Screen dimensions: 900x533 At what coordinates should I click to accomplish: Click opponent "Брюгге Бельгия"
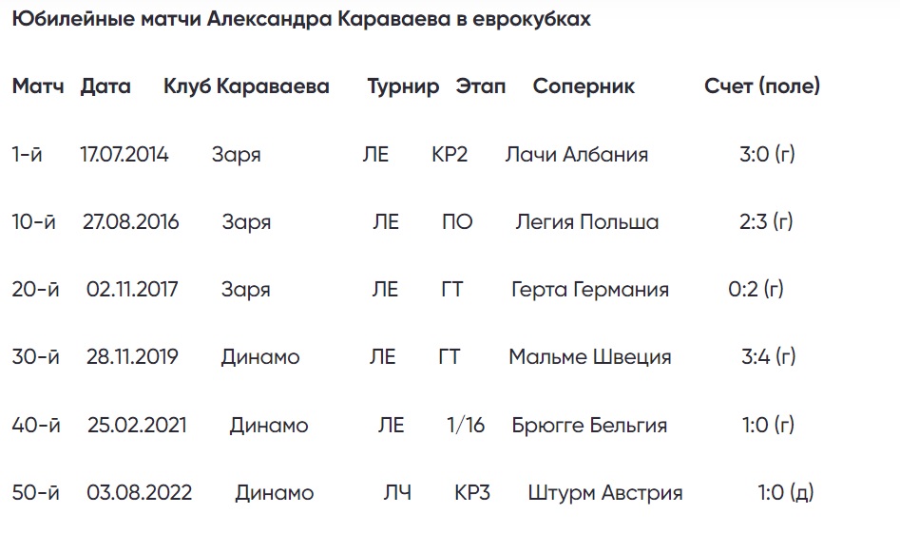pos(589,426)
